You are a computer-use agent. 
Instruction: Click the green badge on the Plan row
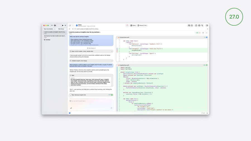point(112,95)
